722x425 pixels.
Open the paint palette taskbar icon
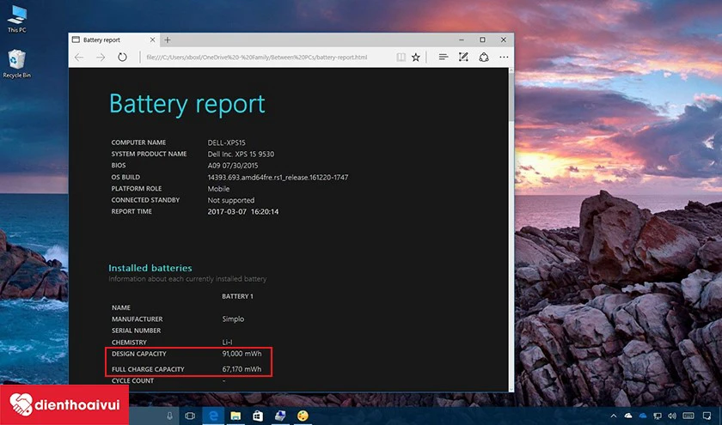(x=303, y=416)
